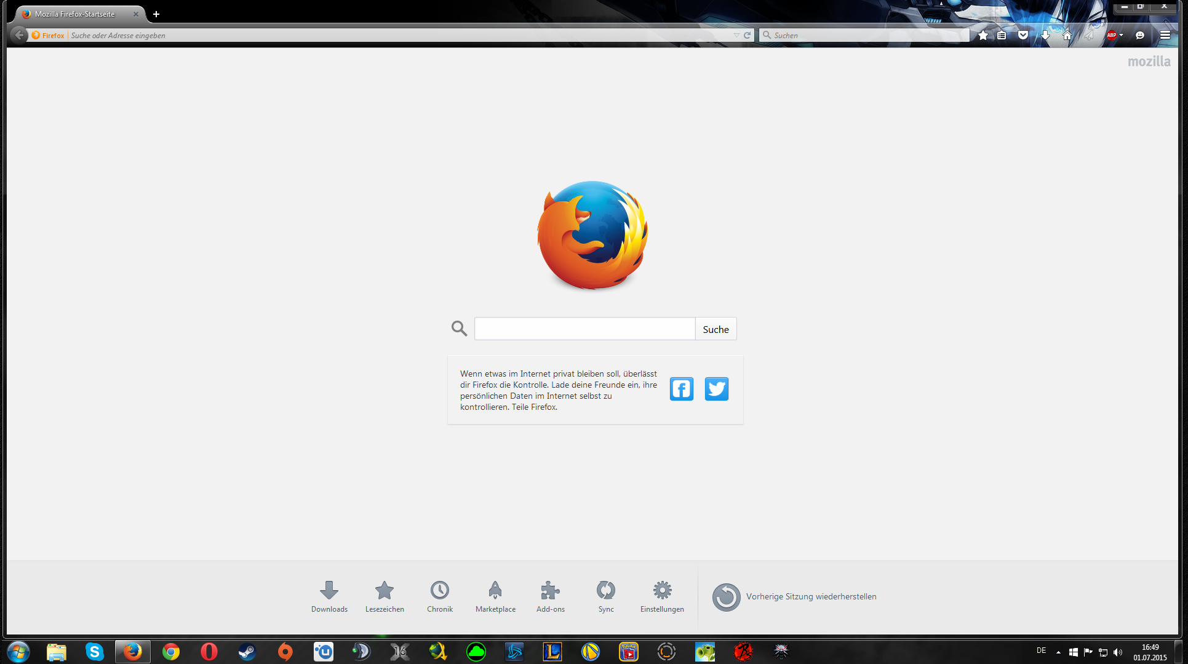Share Firefox on Twitter icon

click(x=717, y=389)
